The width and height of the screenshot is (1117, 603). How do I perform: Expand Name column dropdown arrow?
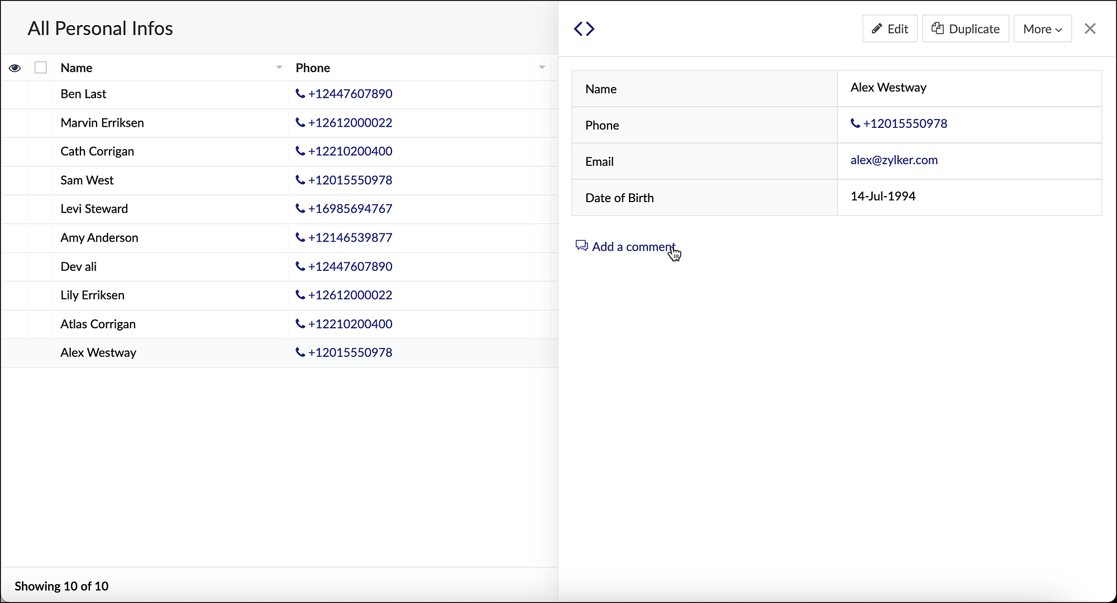(x=279, y=68)
